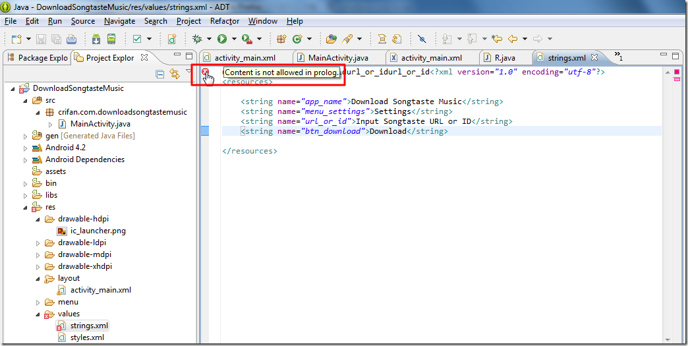Expand the gen Generated Java Files folder
This screenshot has width=688, height=346.
[26, 136]
